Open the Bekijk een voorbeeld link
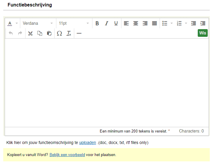Viewport: 213px width, 164px height. coord(67,155)
